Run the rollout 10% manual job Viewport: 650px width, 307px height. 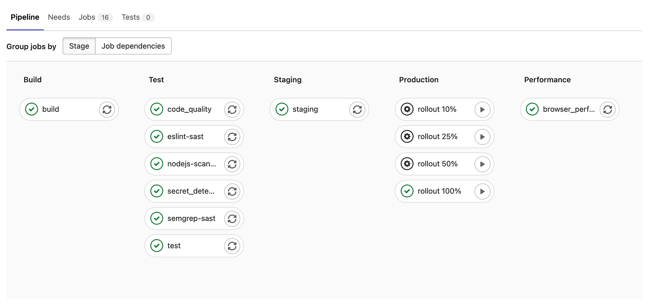(482, 109)
